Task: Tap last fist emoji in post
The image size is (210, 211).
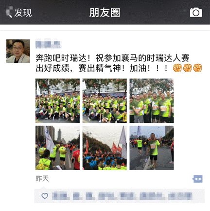Action: [x=197, y=68]
